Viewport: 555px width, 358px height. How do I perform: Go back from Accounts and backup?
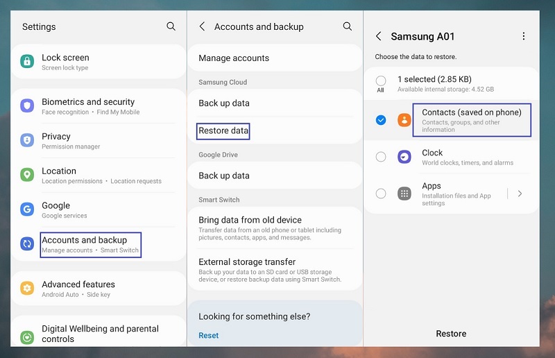click(202, 26)
